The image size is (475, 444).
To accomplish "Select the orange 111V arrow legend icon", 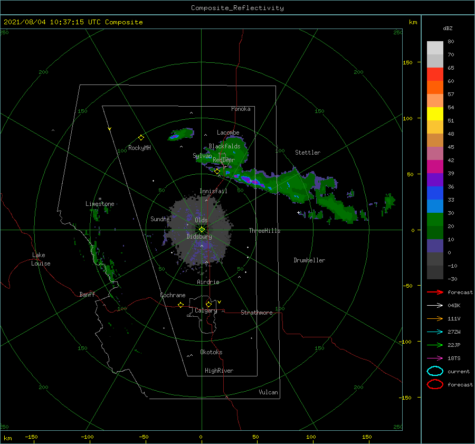I will point(435,318).
